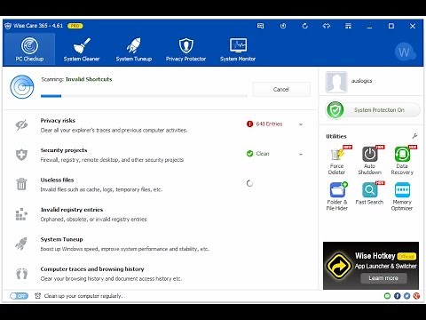Click the alarm clock scheduler icon
The width and height of the screenshot is (426, 320).
pos(37,296)
